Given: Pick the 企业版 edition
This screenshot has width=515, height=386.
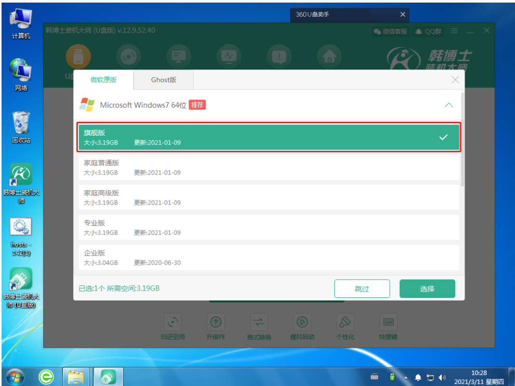Looking at the screenshot, I should coord(269,257).
